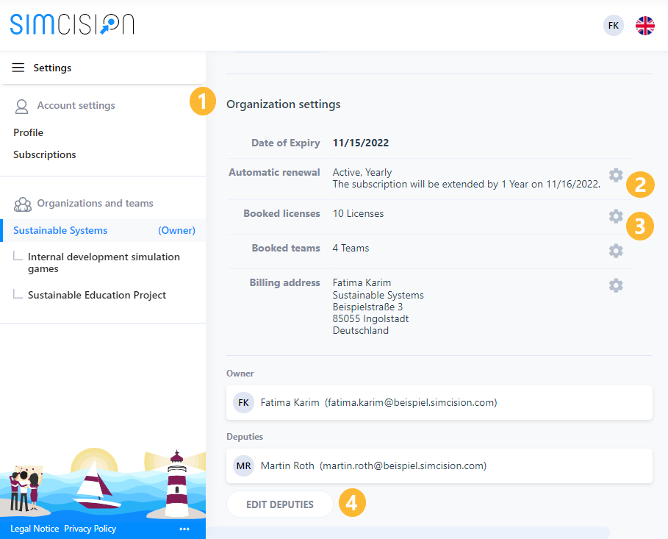Viewport: 668px width, 539px height.
Task: Click the 'Booked teams' row label
Action: pos(286,249)
